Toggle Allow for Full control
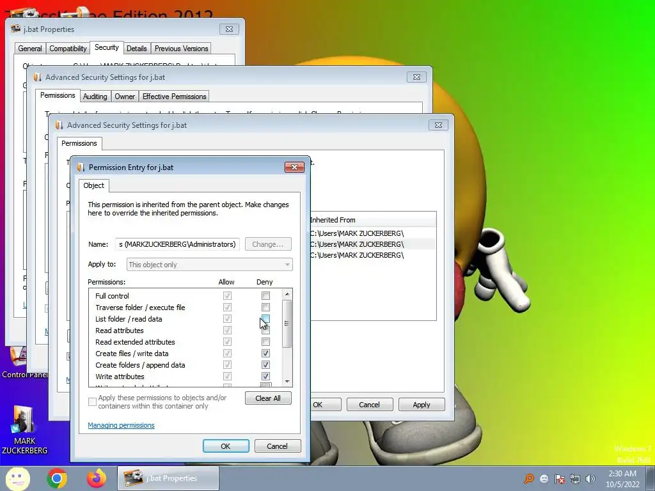The image size is (655, 491). [x=227, y=295]
